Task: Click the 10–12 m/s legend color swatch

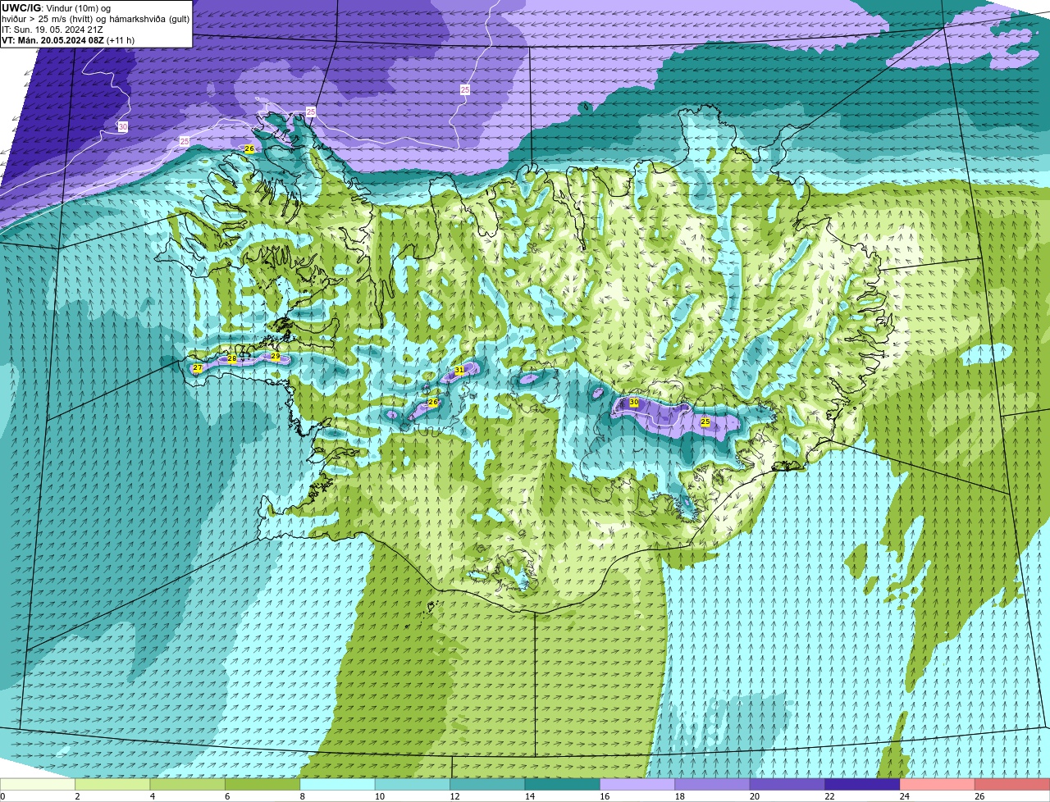Action: (x=413, y=785)
